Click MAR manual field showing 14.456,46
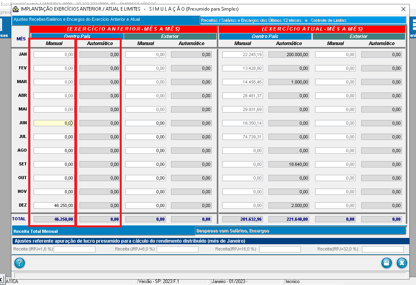Screen dimensions: 416x285 coord(243,82)
